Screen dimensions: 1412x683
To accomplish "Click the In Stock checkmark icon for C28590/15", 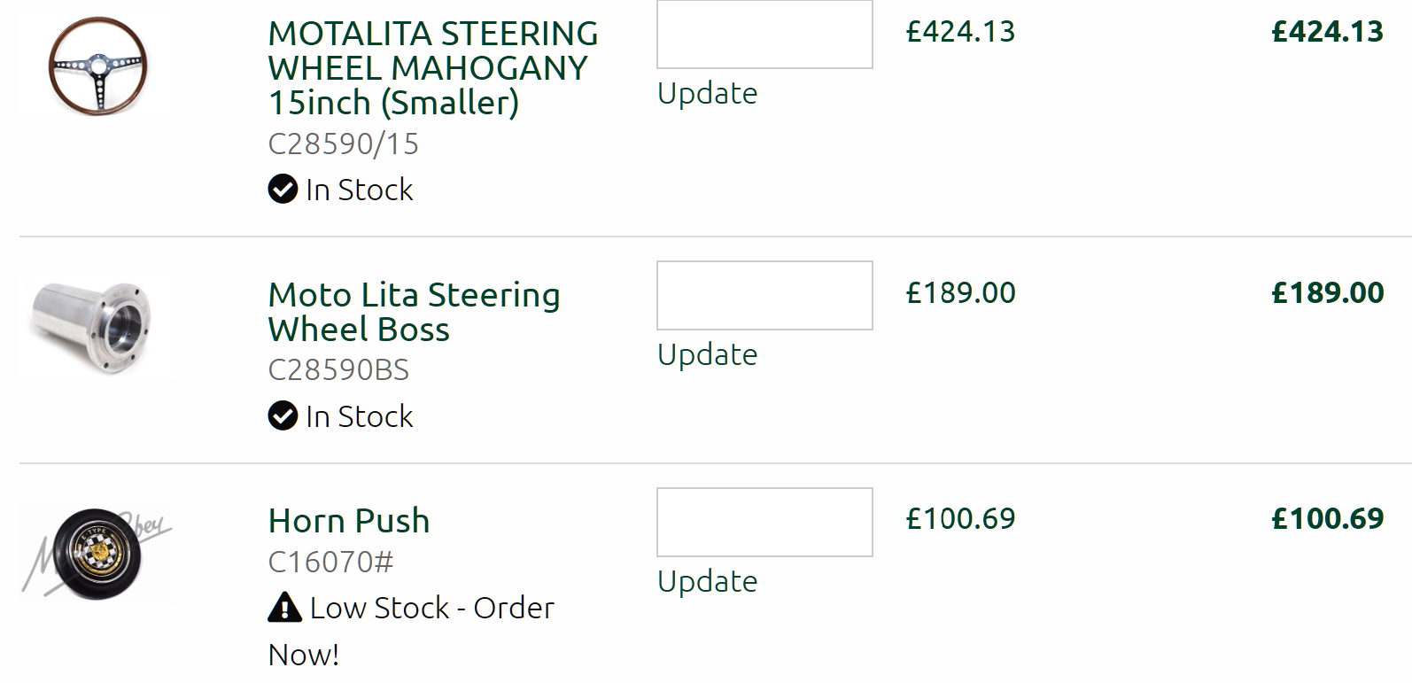I will [283, 190].
